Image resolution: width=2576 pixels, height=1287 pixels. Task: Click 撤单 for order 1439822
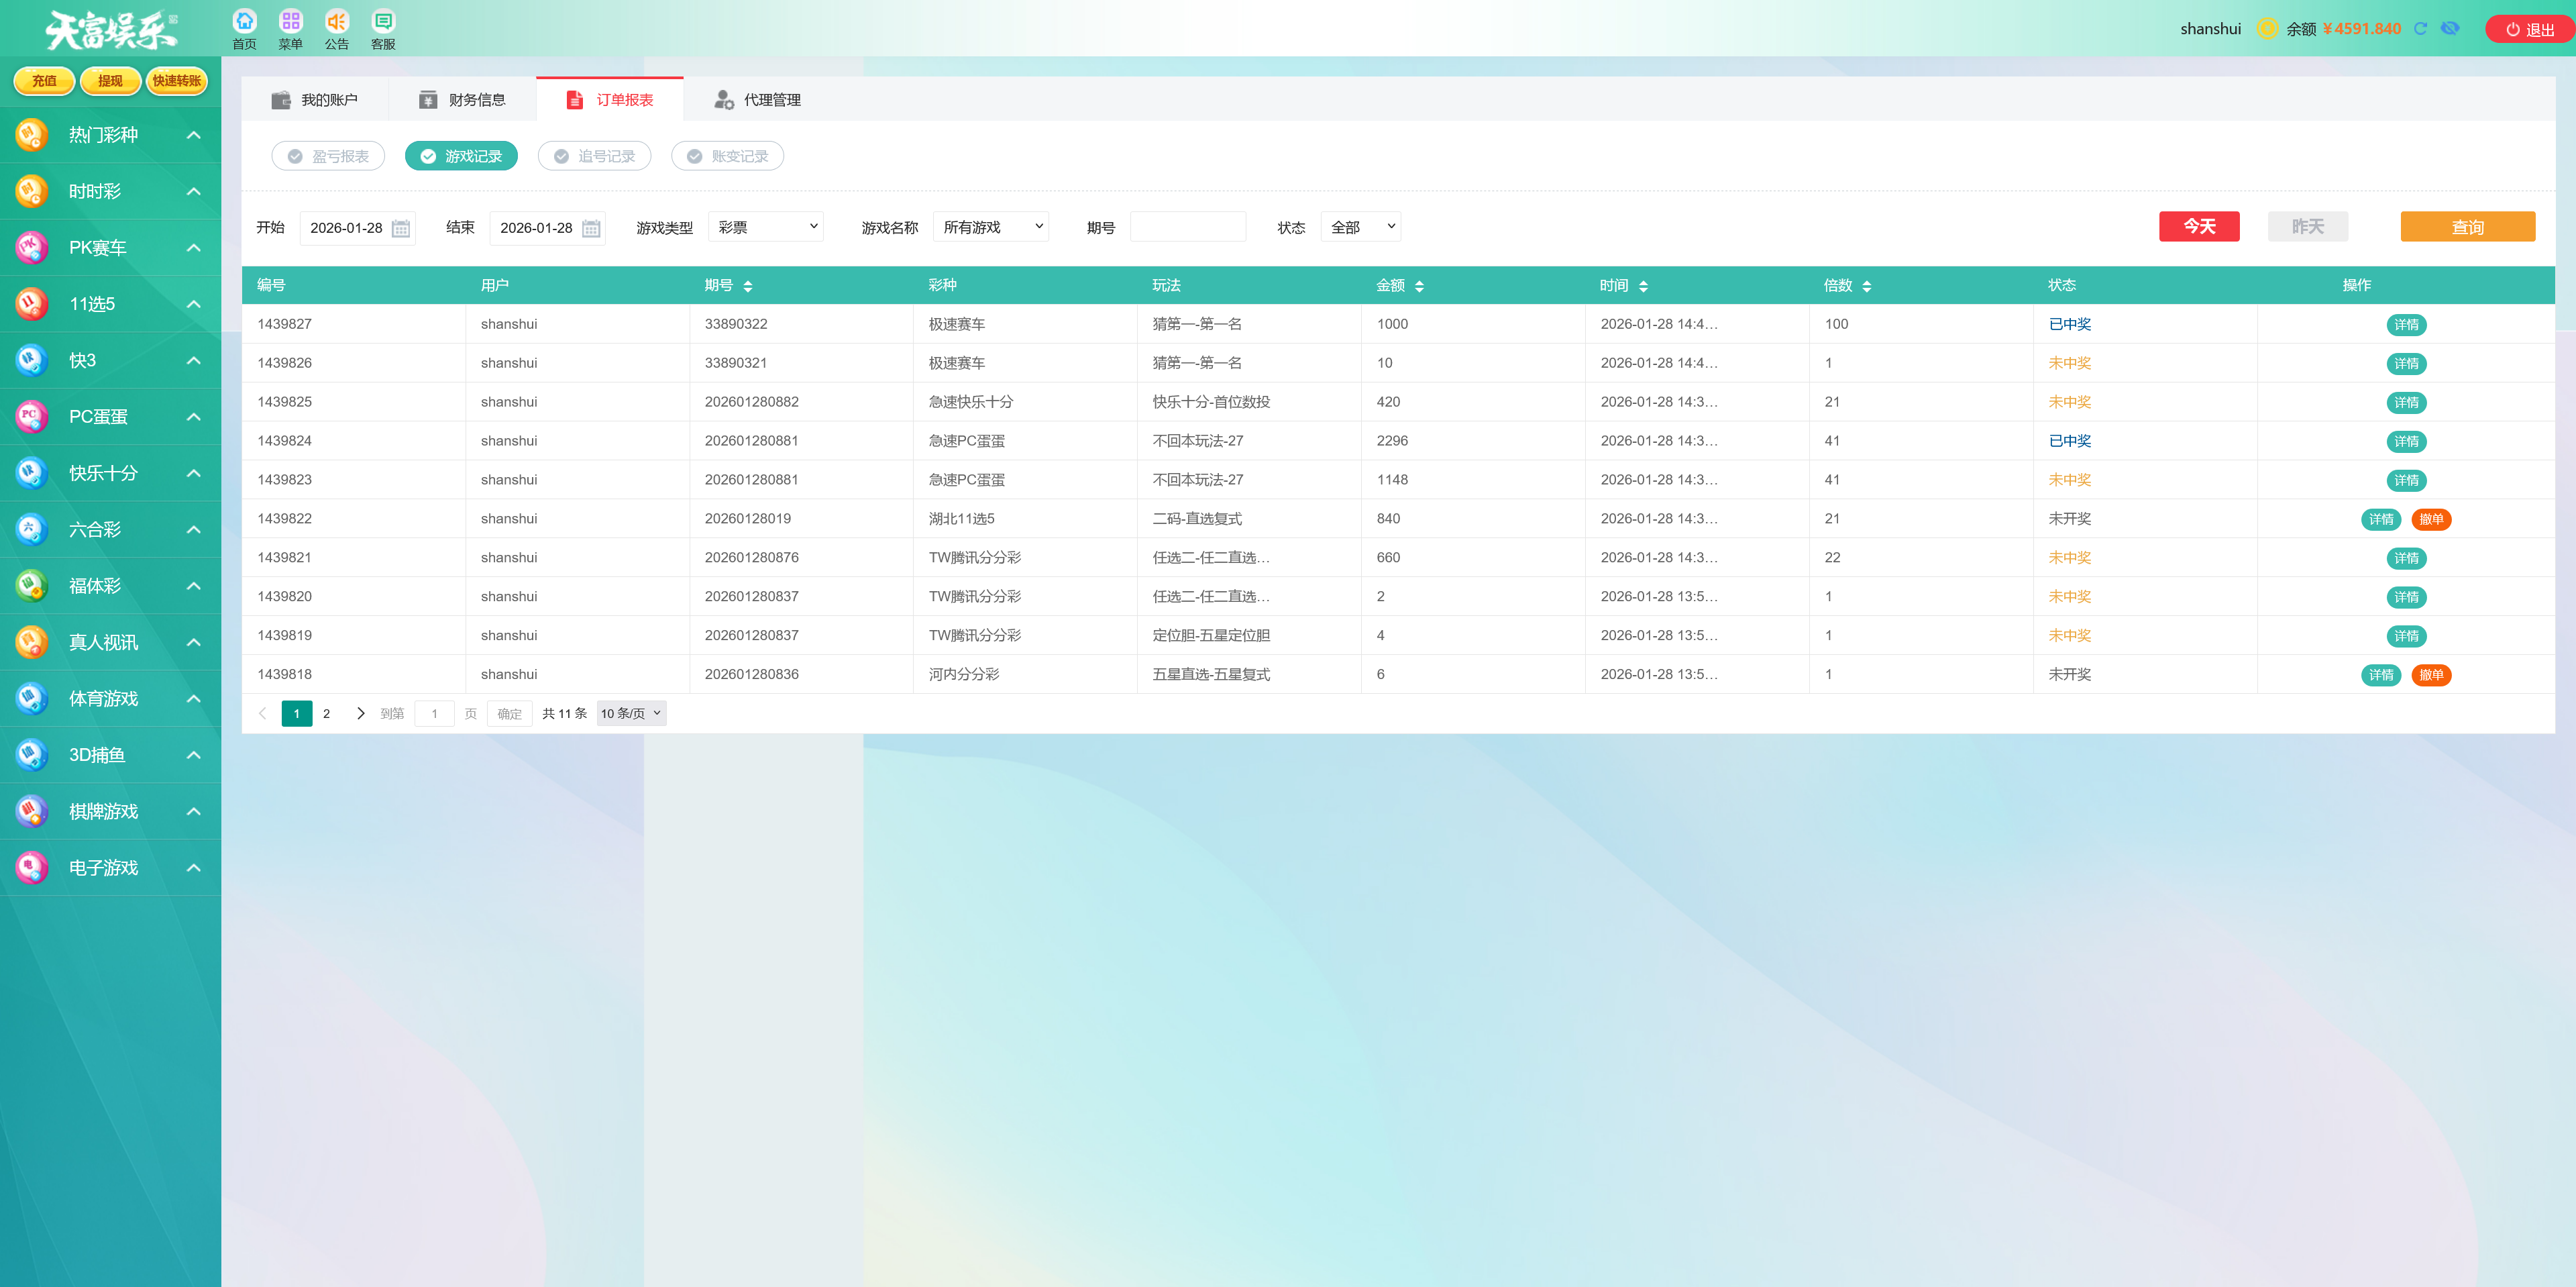tap(2431, 519)
